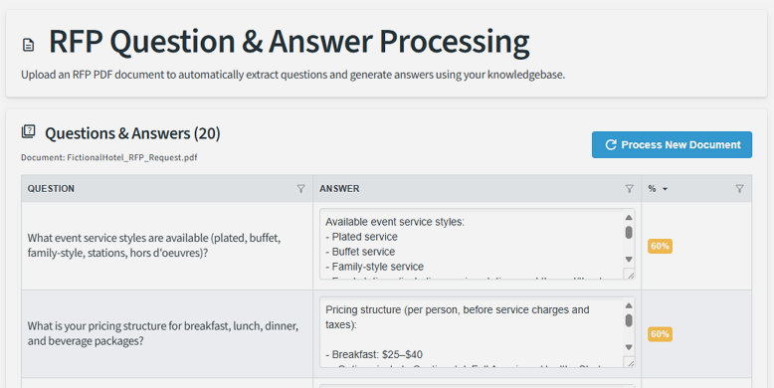Click the pricing structure question text
Image resolution: width=774 pixels, height=388 pixels.
pyautogui.click(x=163, y=333)
